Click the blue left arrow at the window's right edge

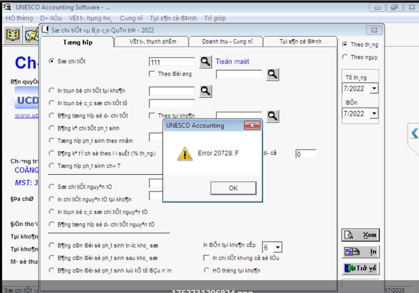[414, 133]
